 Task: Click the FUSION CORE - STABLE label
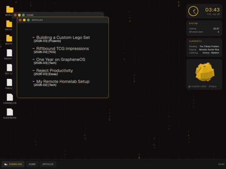tap(204, 86)
